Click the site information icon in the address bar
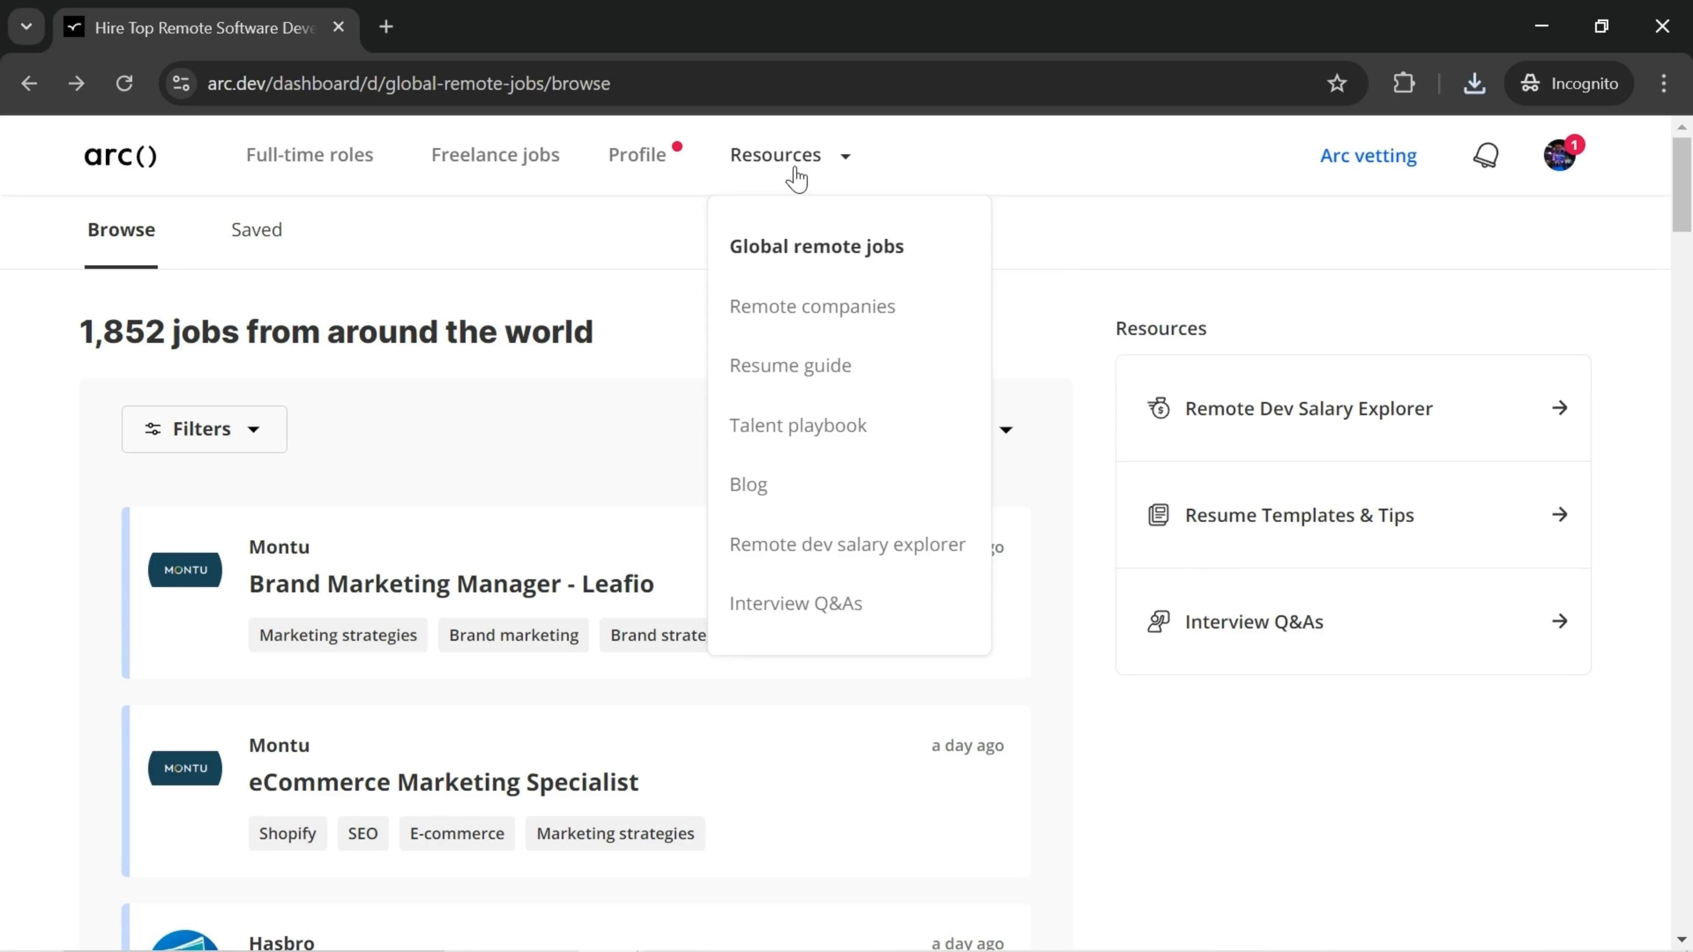Viewport: 1693px width, 952px height. tap(181, 83)
